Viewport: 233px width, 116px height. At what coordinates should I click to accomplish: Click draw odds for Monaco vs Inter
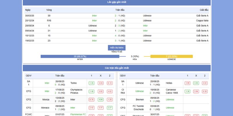click(100, 108)
